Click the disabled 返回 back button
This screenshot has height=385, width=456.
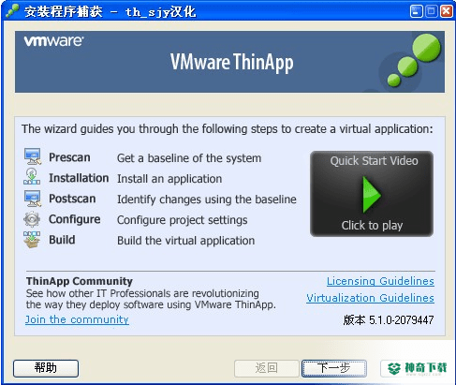coord(267,368)
